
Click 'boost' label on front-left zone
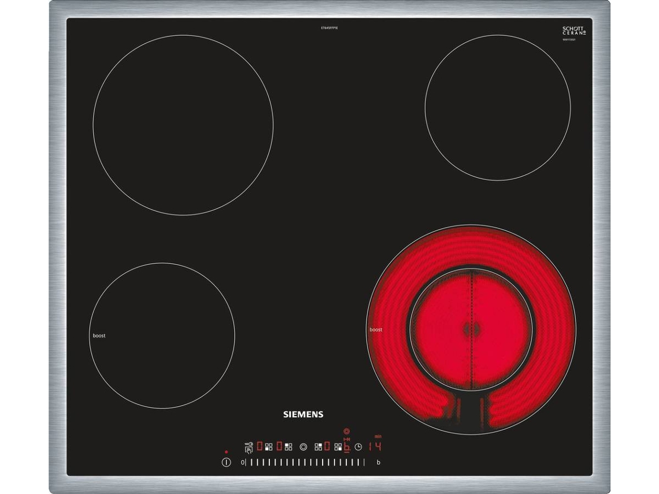[99, 336]
